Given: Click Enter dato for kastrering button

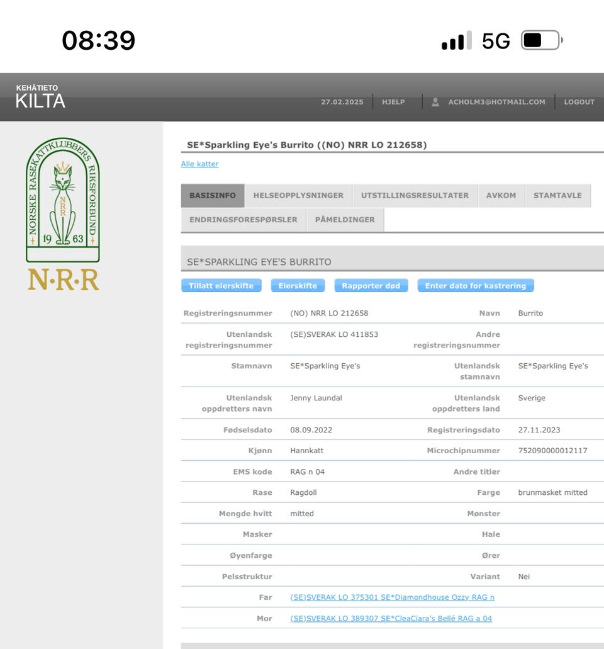Looking at the screenshot, I should [x=476, y=286].
